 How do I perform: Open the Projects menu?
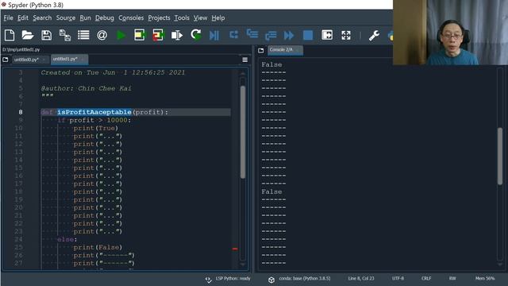point(159,17)
